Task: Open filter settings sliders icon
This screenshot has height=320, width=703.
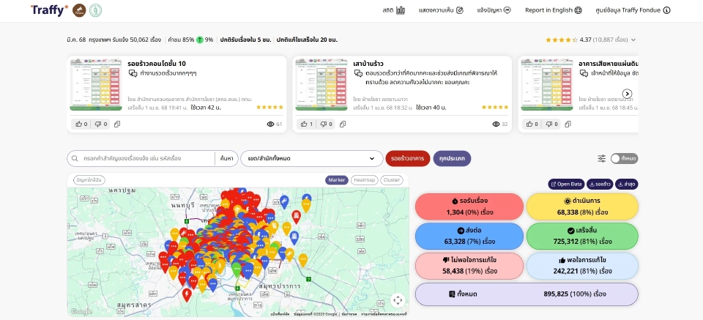Action: [601, 158]
